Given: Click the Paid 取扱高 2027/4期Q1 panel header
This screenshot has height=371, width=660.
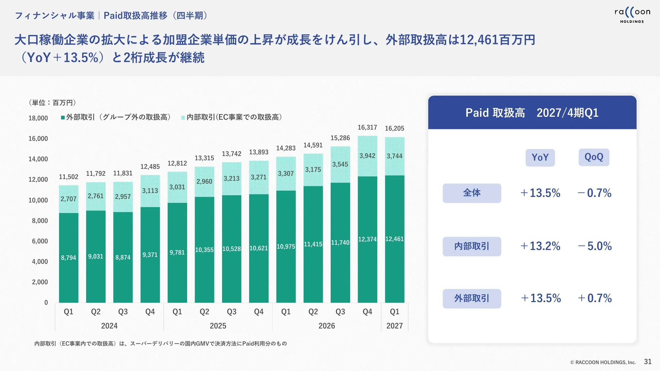Looking at the screenshot, I should click(x=532, y=112).
